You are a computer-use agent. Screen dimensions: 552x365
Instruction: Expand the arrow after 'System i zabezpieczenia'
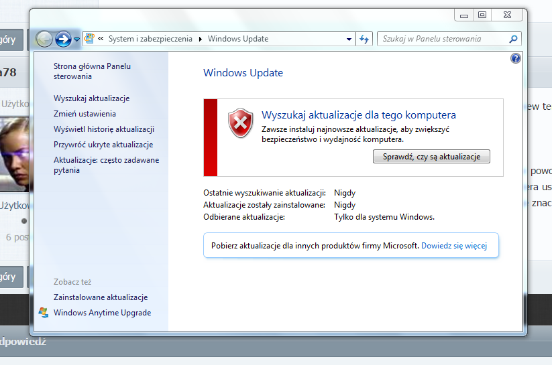pos(201,39)
